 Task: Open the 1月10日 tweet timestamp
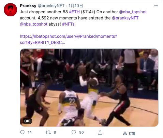(76, 6)
